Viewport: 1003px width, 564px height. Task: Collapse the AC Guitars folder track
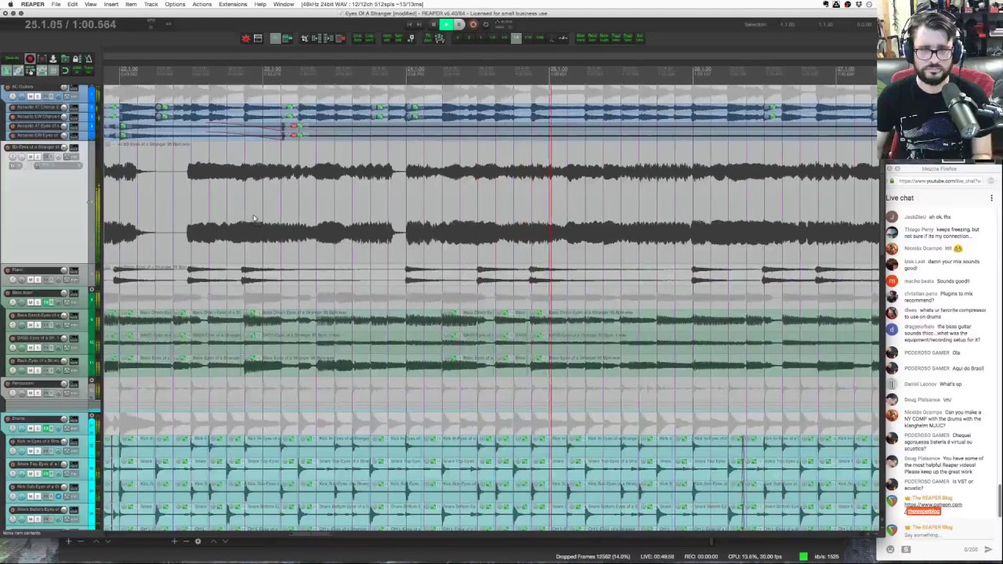[92, 87]
